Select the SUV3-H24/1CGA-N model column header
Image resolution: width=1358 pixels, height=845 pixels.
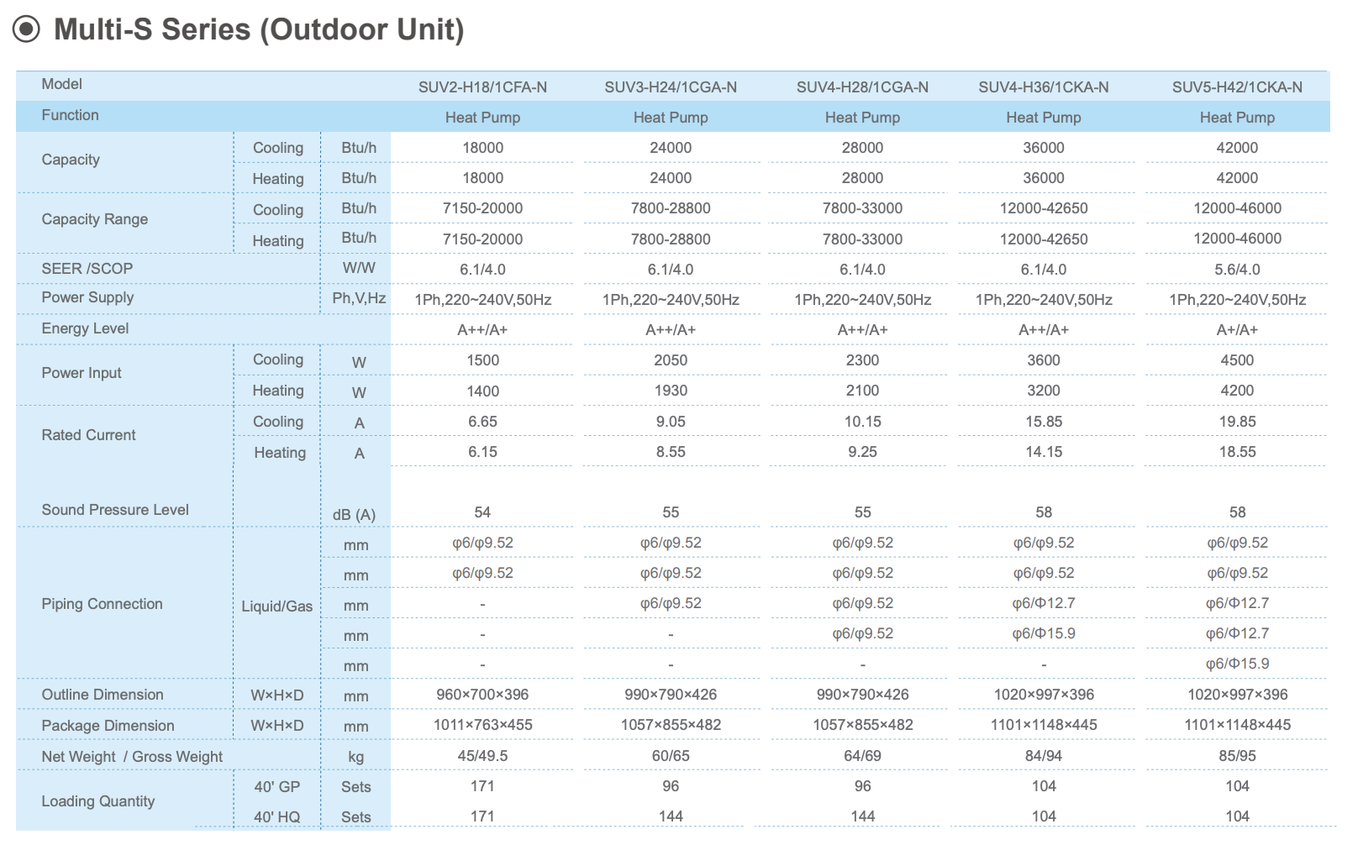[x=670, y=87]
